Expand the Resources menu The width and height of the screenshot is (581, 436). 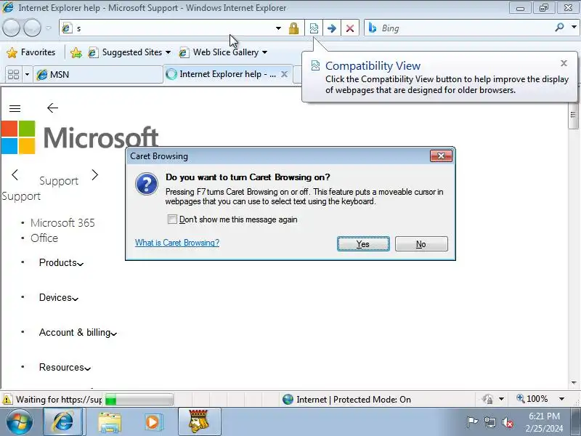(x=65, y=367)
